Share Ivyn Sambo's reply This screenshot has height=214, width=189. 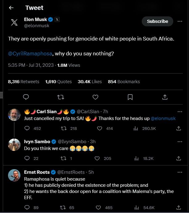[178, 158]
